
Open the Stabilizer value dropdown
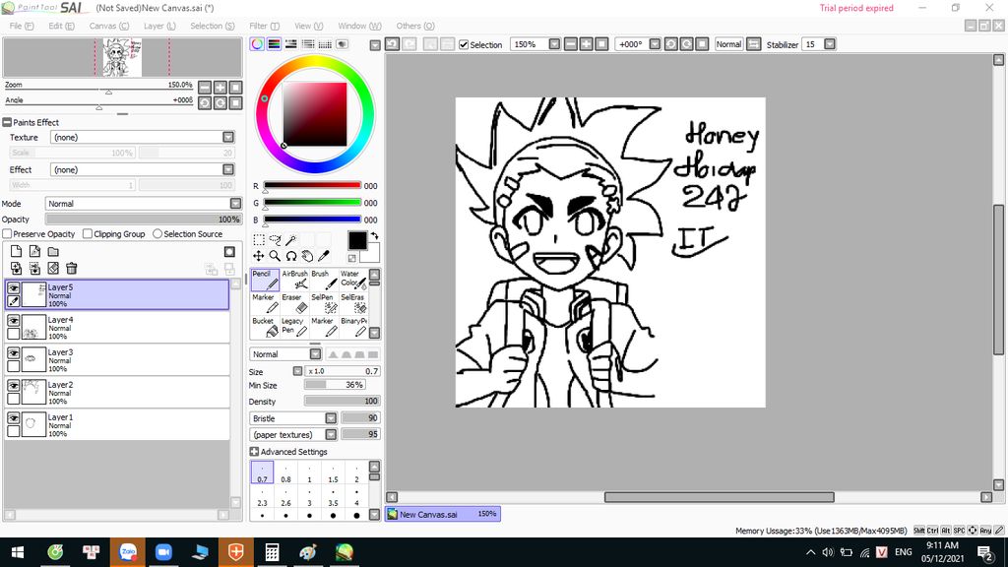(830, 44)
